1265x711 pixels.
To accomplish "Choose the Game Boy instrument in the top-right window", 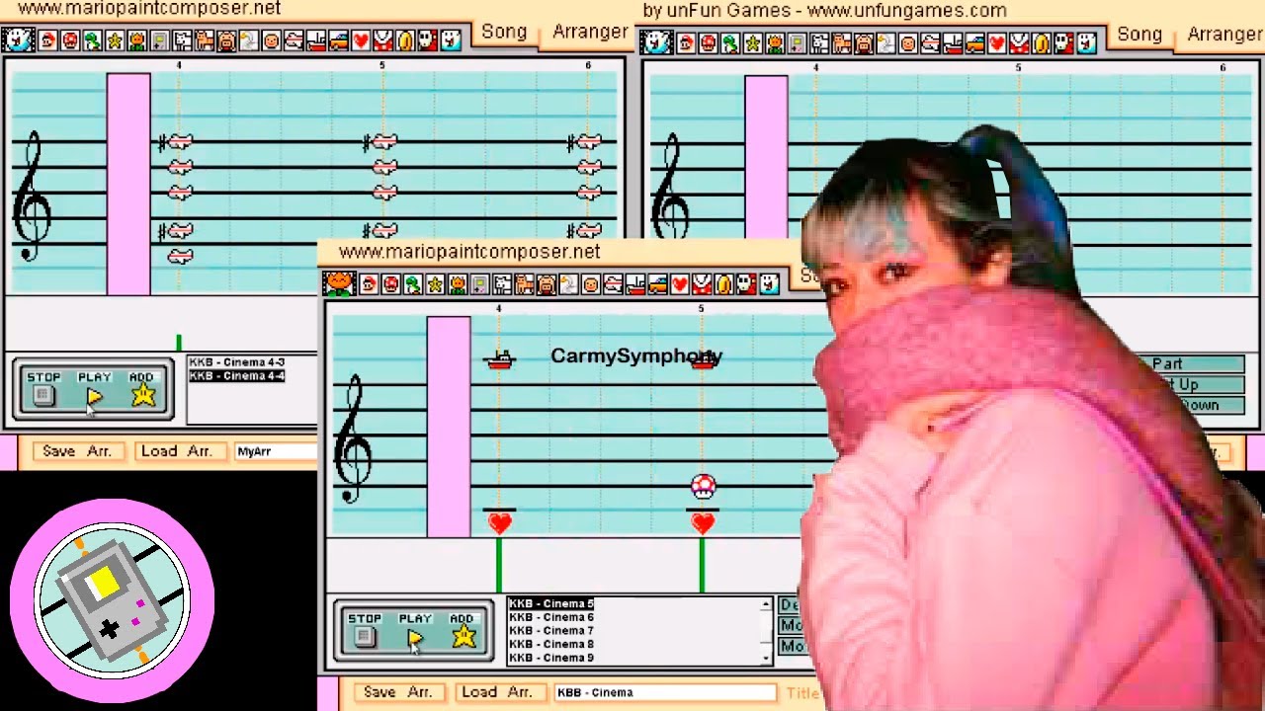I will tap(798, 43).
